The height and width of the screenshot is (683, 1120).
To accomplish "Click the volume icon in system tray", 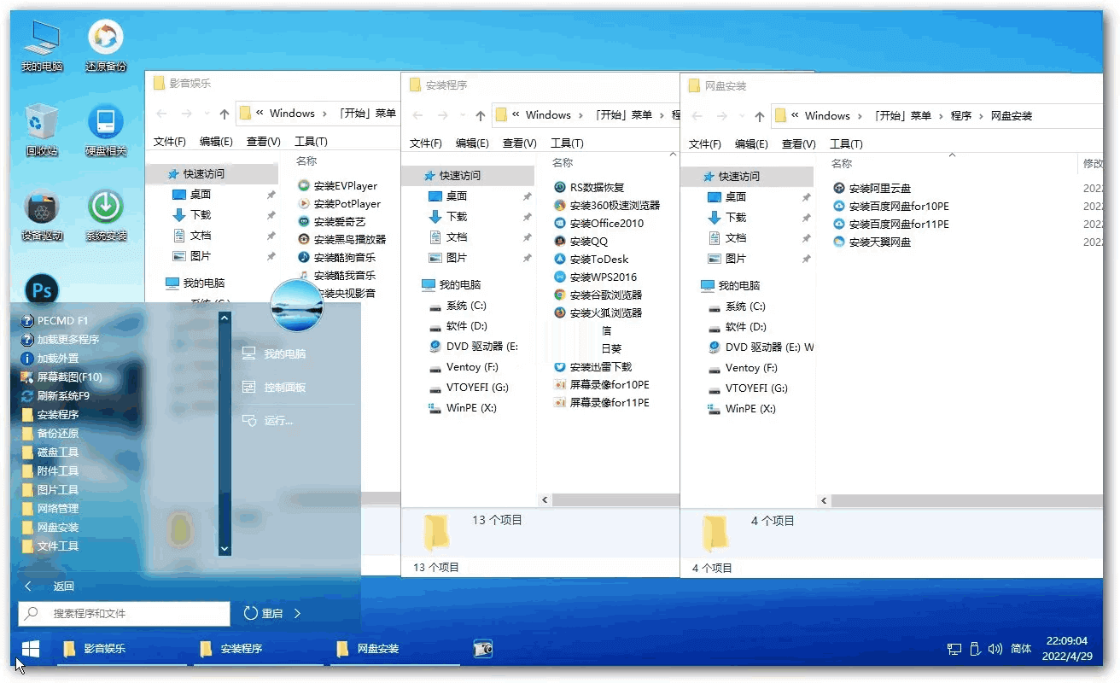I will [x=995, y=649].
